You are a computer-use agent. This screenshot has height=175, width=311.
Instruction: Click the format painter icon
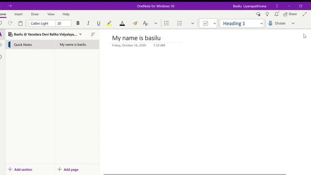pos(135,23)
